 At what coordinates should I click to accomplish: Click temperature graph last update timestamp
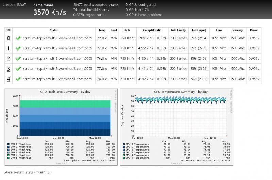pyautogui.click(x=205, y=160)
